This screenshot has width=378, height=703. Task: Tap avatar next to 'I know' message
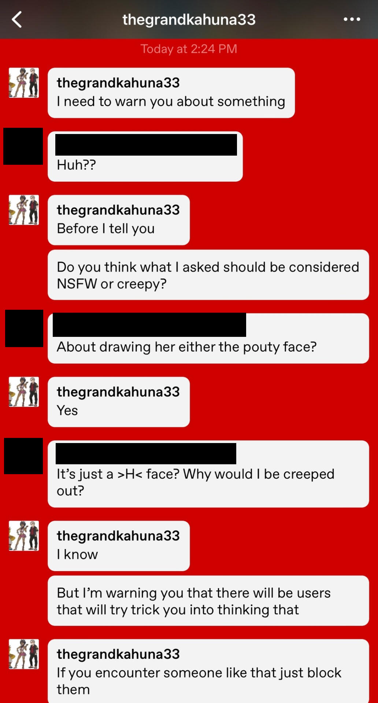24,536
